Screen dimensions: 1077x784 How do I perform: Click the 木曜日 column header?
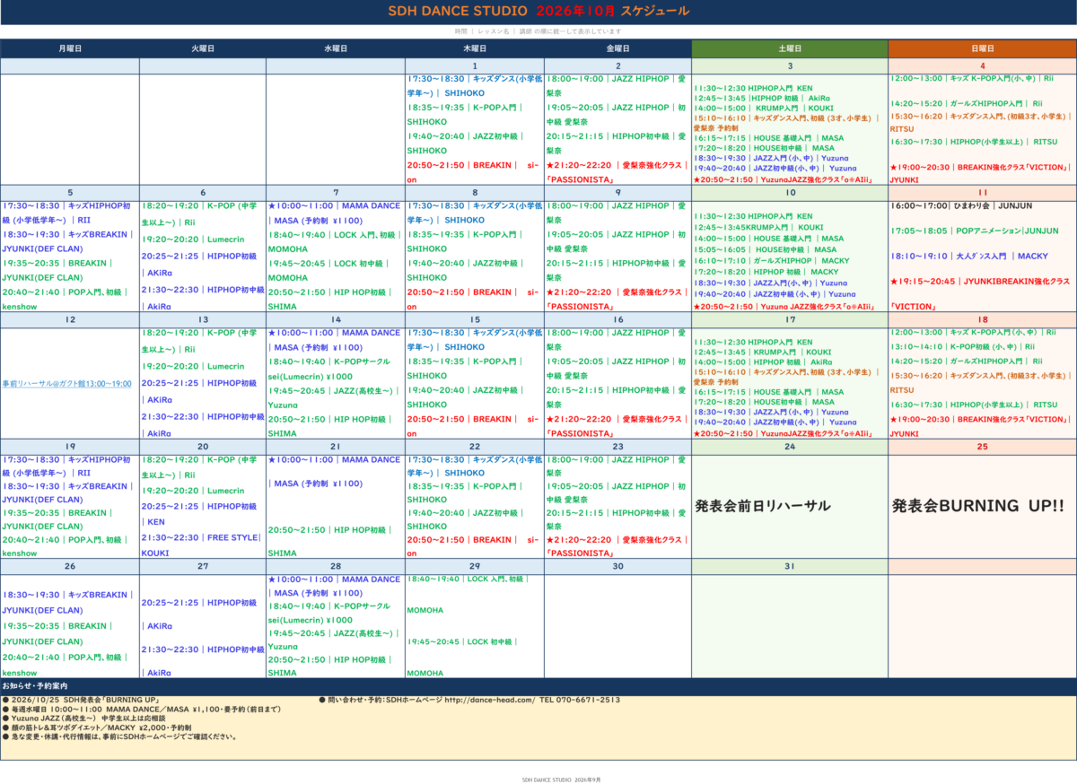click(x=475, y=48)
